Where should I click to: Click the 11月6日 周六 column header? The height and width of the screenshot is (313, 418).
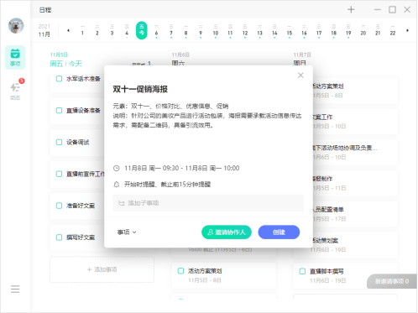(x=180, y=59)
